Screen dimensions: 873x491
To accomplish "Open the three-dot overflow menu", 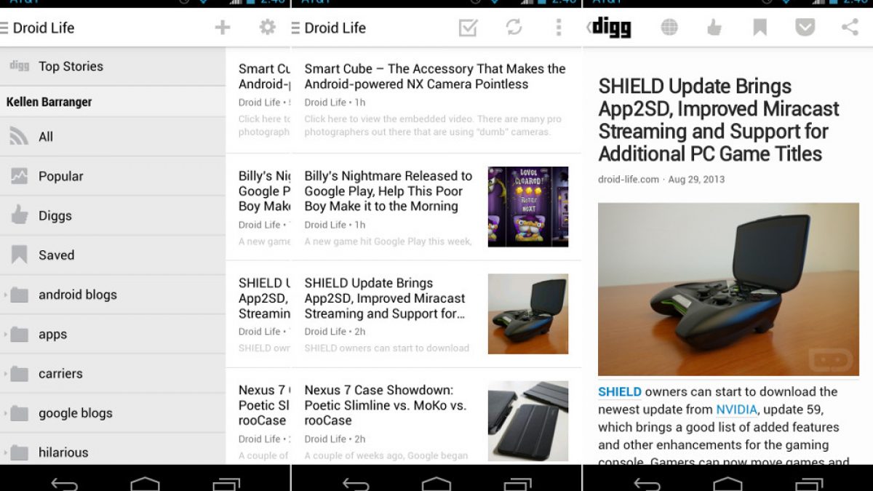I will pos(559,28).
